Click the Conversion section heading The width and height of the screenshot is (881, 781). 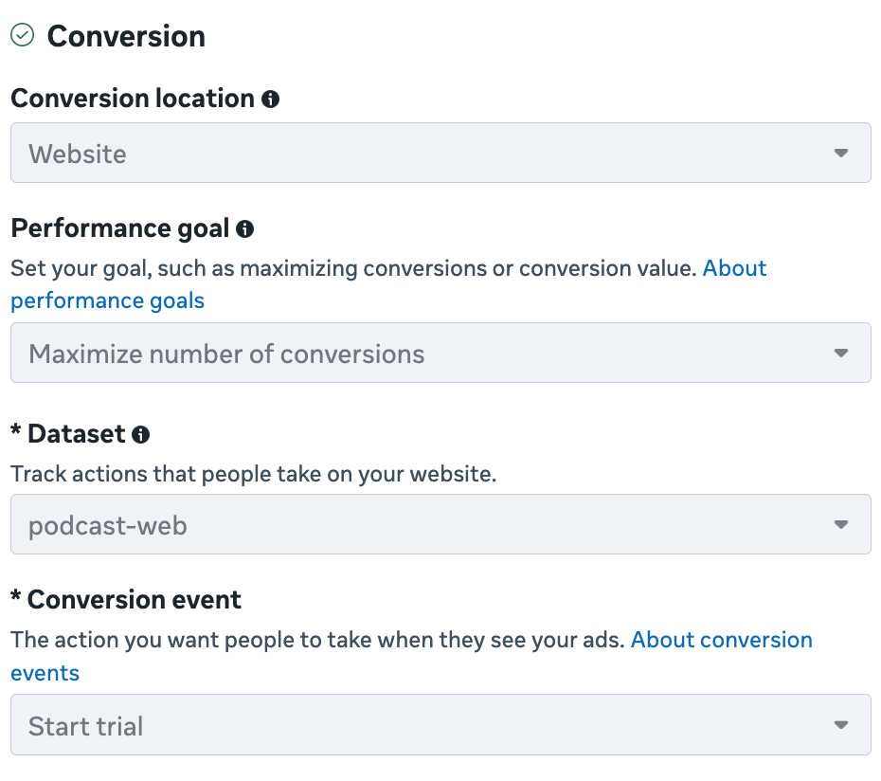pyautogui.click(x=126, y=37)
